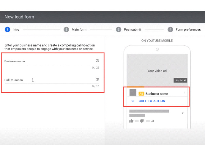Click 'Business name' text in ad preview
This screenshot has width=205, height=156.
tap(157, 94)
